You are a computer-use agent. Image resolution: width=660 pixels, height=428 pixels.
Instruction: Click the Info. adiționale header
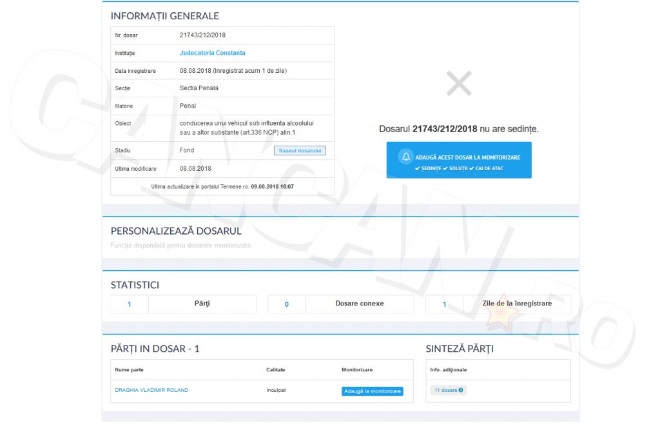(448, 369)
